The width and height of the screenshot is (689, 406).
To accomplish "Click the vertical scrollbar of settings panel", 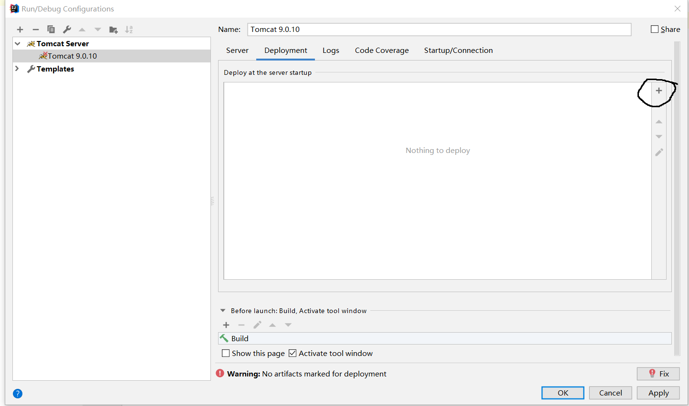I will pos(677,198).
